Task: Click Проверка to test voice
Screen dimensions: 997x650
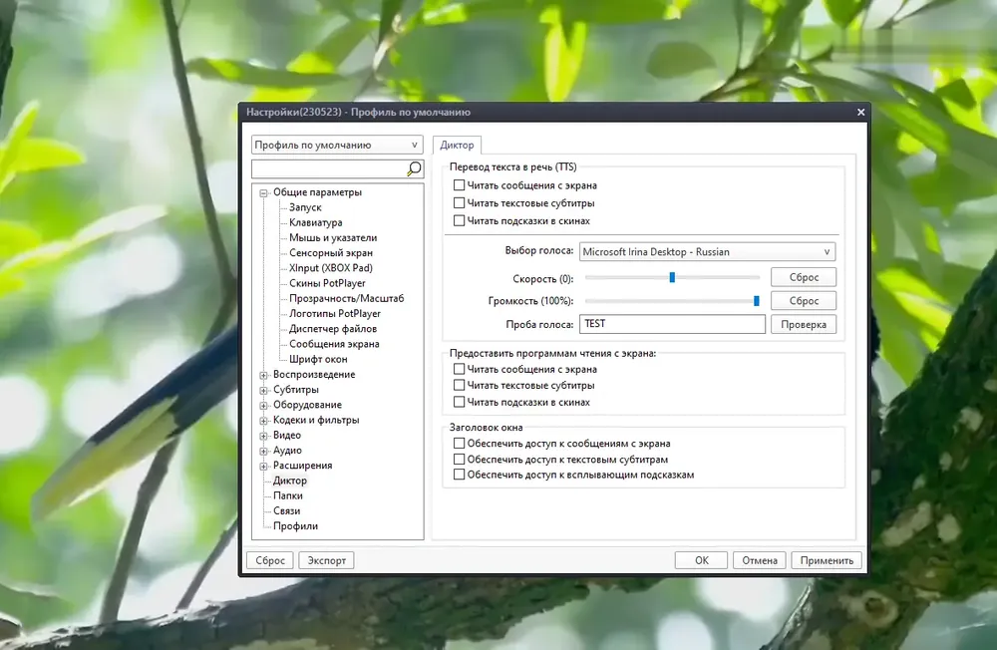Action: 804,324
